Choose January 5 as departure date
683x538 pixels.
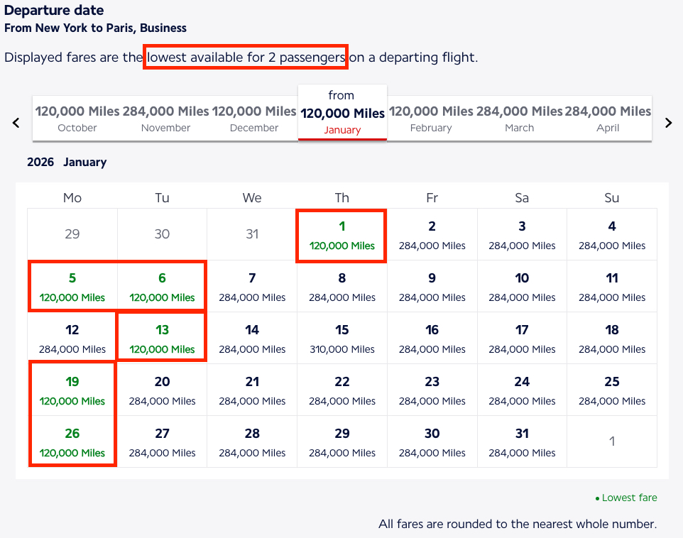(72, 286)
